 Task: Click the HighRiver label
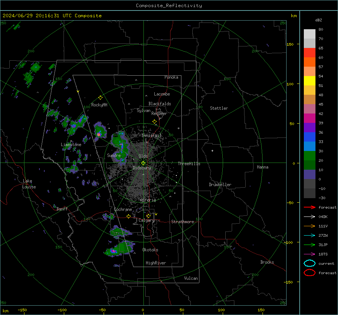[x=156, y=263]
